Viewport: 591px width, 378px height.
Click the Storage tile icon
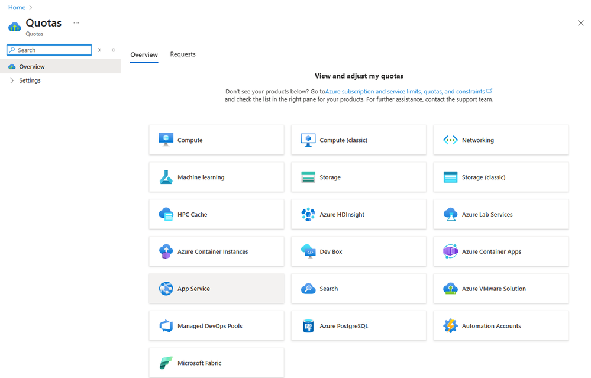[308, 177]
